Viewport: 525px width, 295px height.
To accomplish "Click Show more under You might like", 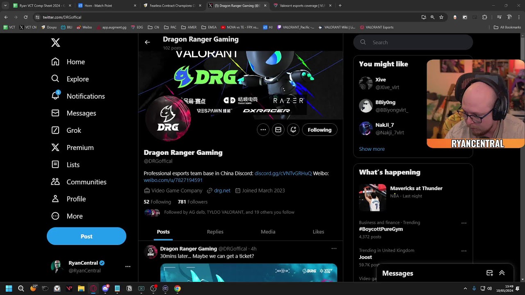I will click(x=372, y=149).
